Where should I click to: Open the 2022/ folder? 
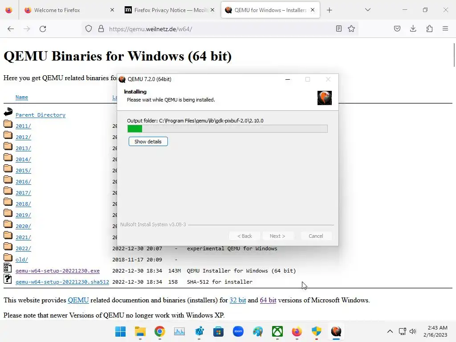(x=23, y=248)
